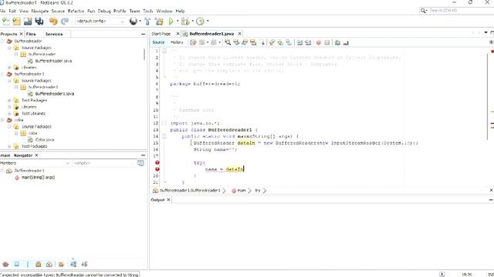Close the Bufferedreader1.java tab
This screenshot has width=494, height=277.
[x=240, y=33]
